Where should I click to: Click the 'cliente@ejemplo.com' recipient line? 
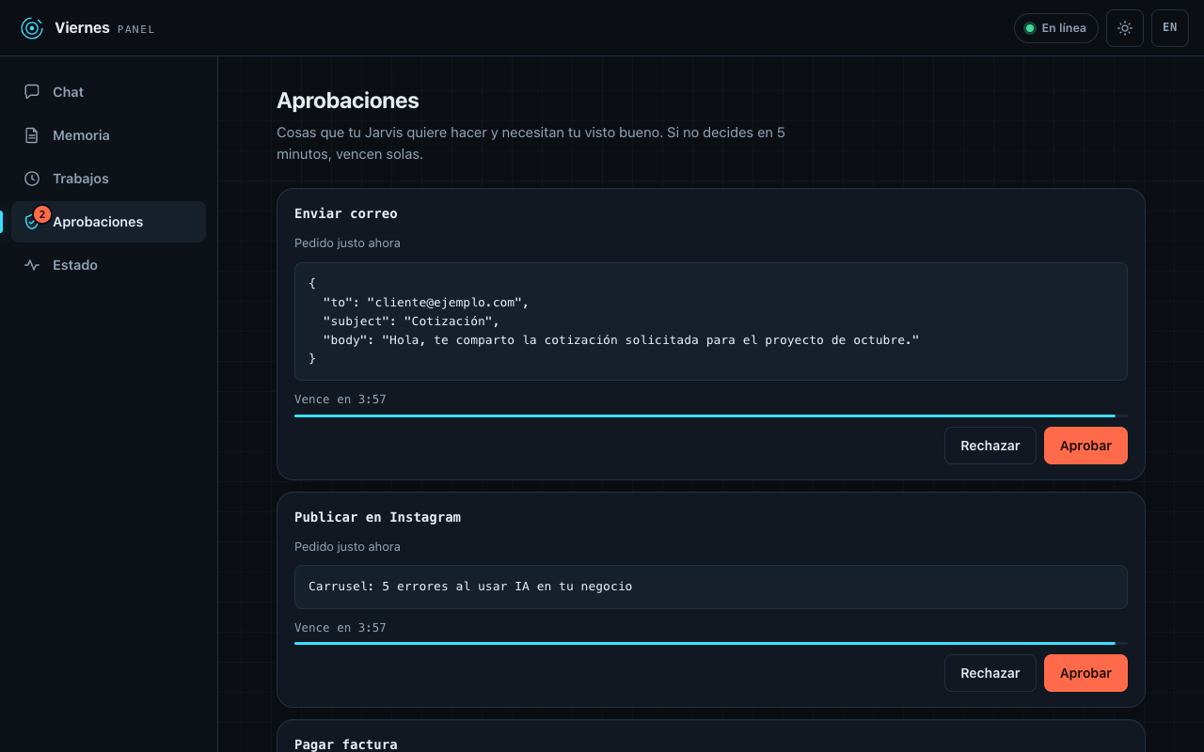pos(426,303)
